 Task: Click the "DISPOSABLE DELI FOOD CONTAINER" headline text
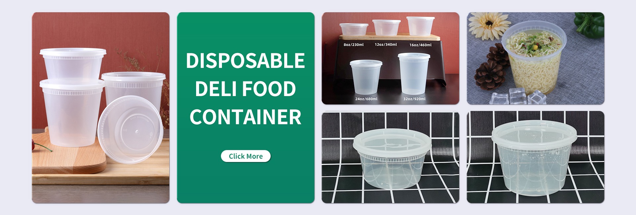point(245,89)
